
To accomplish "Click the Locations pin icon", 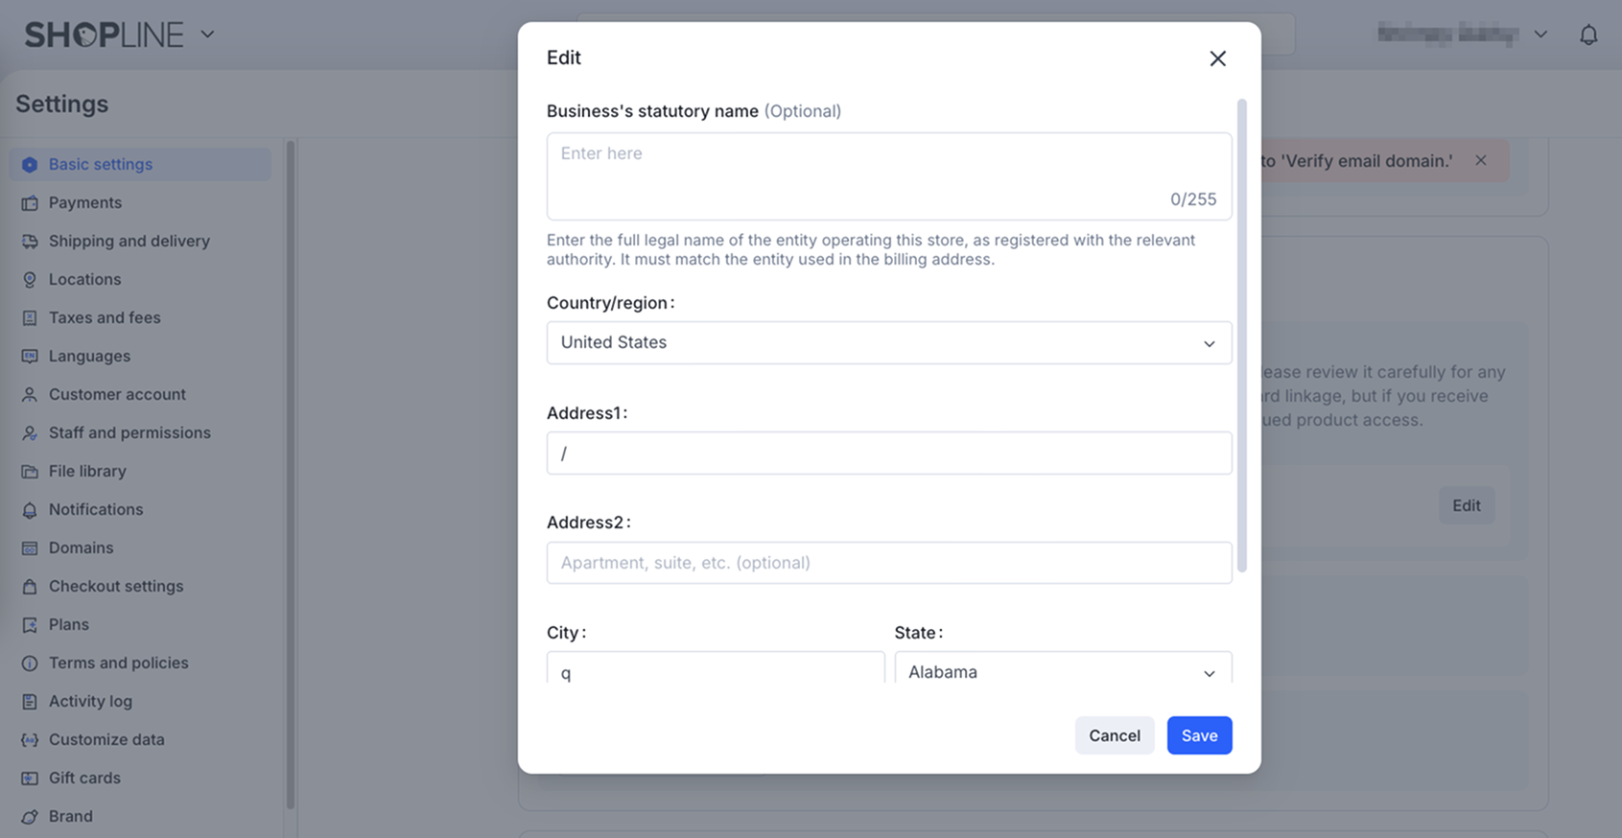I will click(30, 280).
